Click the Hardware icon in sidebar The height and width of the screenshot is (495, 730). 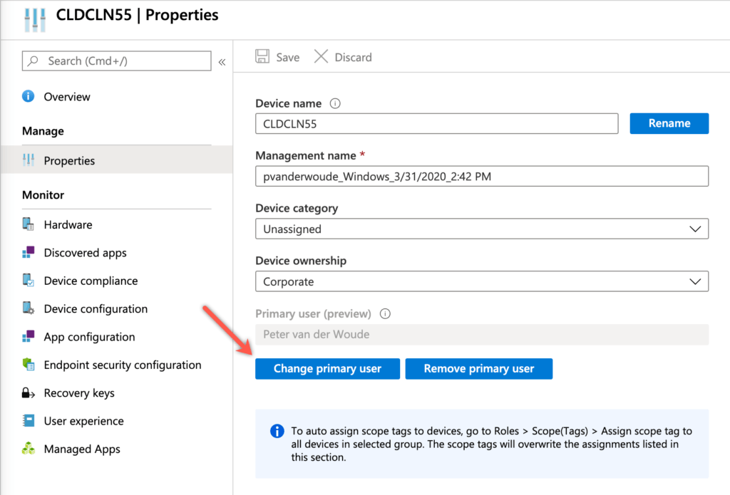pyautogui.click(x=29, y=224)
